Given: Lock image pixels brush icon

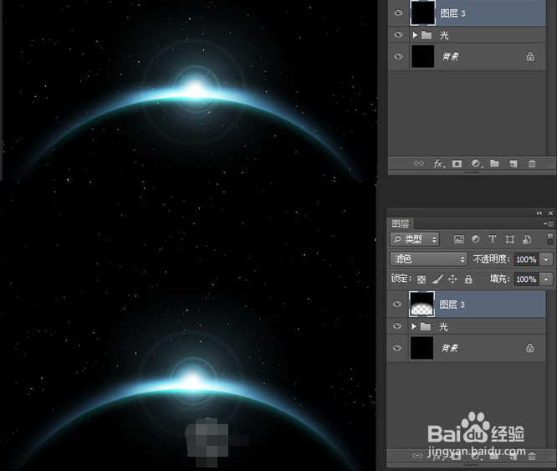Looking at the screenshot, I should click(437, 279).
